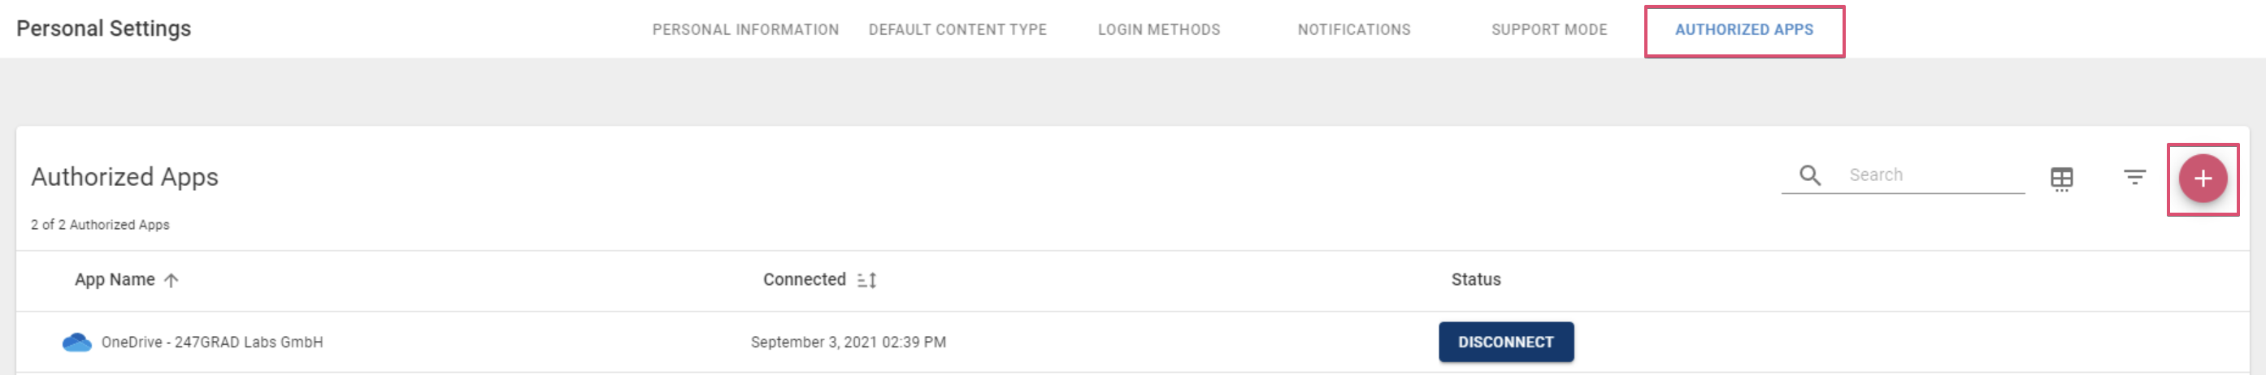Image resolution: width=2266 pixels, height=375 pixels.
Task: Go to Login Methods tab
Action: 1158,30
